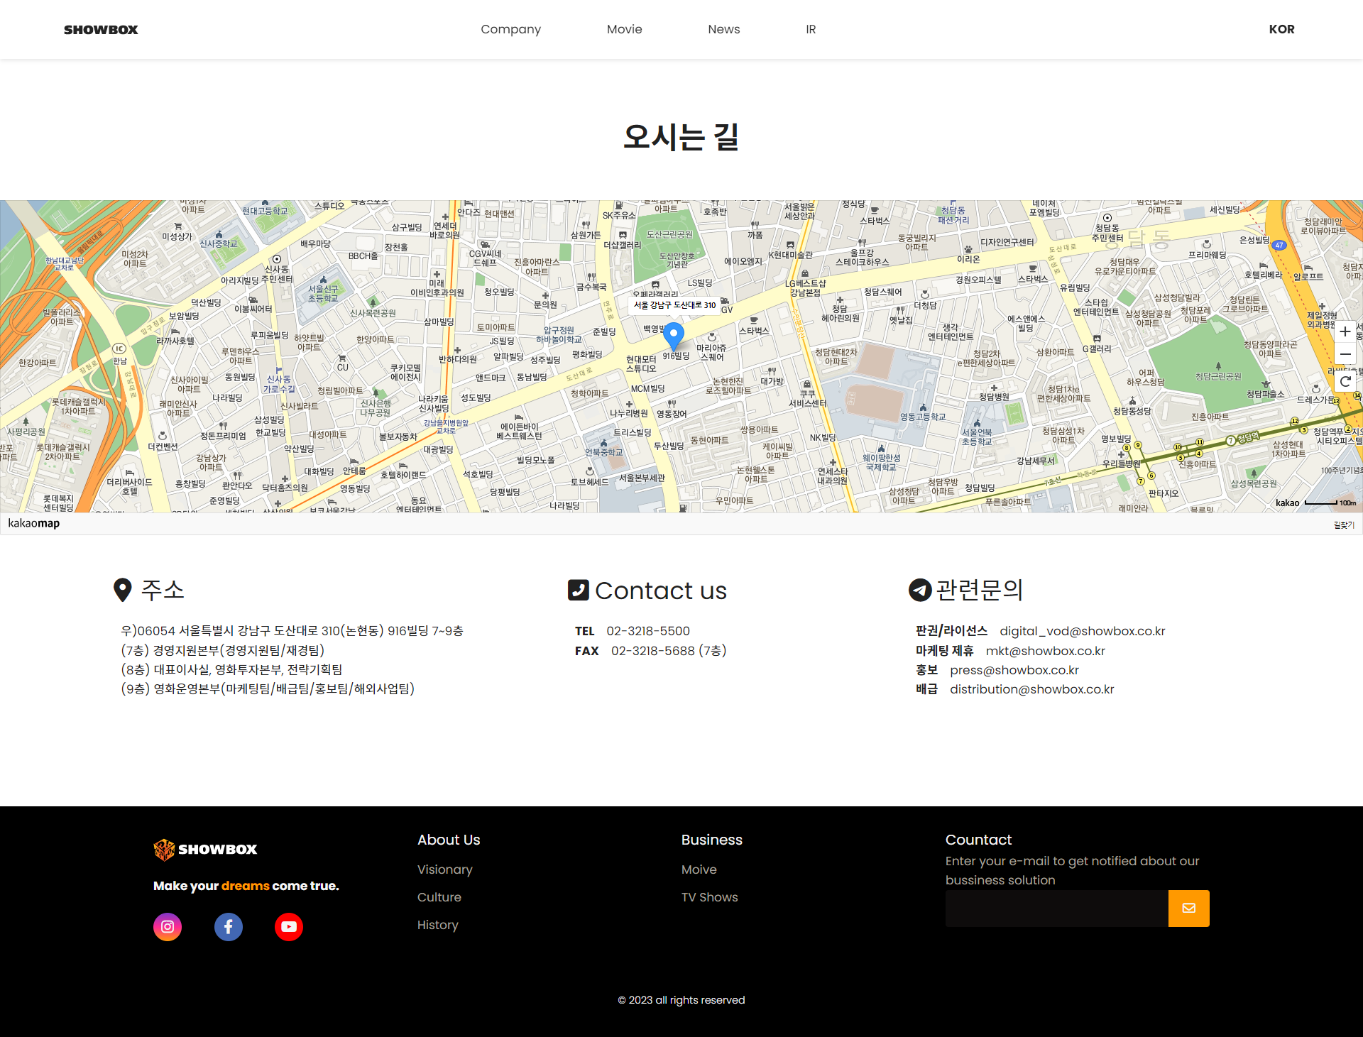Click the 길찾기 directions link
1363x1037 pixels.
(1343, 525)
